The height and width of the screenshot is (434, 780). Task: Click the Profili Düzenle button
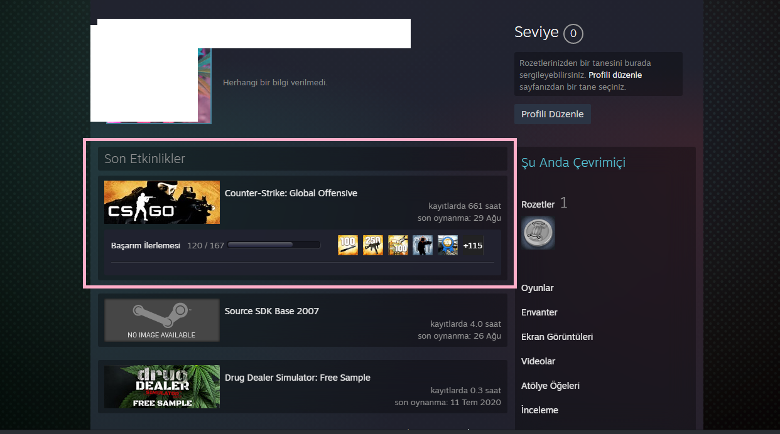[x=553, y=114]
